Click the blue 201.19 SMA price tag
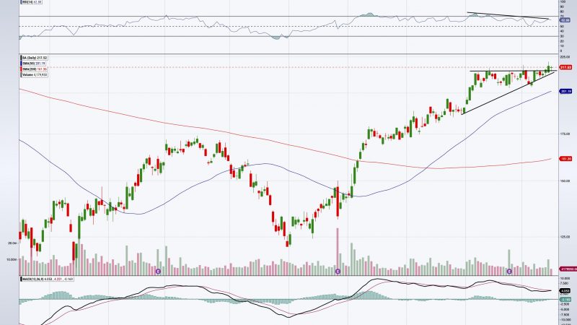The image size is (577, 325). 565,92
